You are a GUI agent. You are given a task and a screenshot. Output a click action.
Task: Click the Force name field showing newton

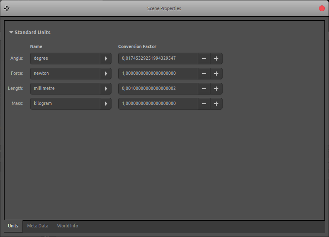coord(65,74)
